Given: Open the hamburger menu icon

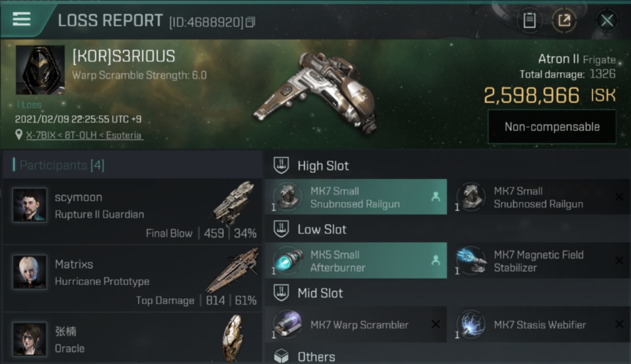Looking at the screenshot, I should (x=21, y=19).
